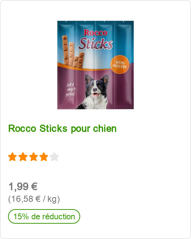The height and width of the screenshot is (239, 191).
Task: Click the treat sticks pictured on package
Action: pos(73,51)
